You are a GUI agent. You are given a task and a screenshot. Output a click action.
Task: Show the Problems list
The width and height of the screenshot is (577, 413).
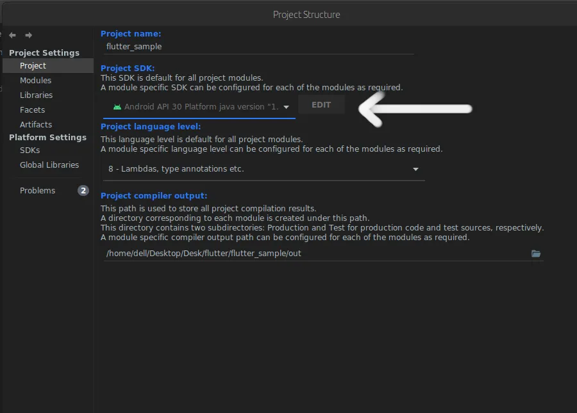(38, 190)
